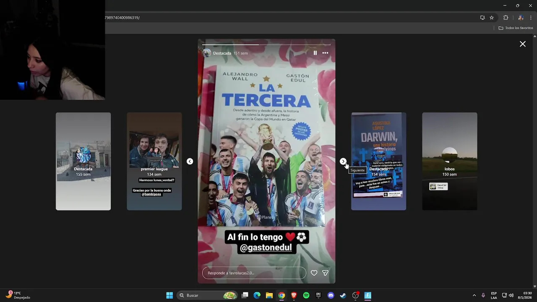This screenshot has height=302, width=537.
Task: Open the Windows Start menu
Action: (x=169, y=295)
